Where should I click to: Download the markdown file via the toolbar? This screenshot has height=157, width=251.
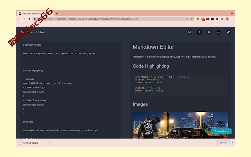[x=199, y=32]
